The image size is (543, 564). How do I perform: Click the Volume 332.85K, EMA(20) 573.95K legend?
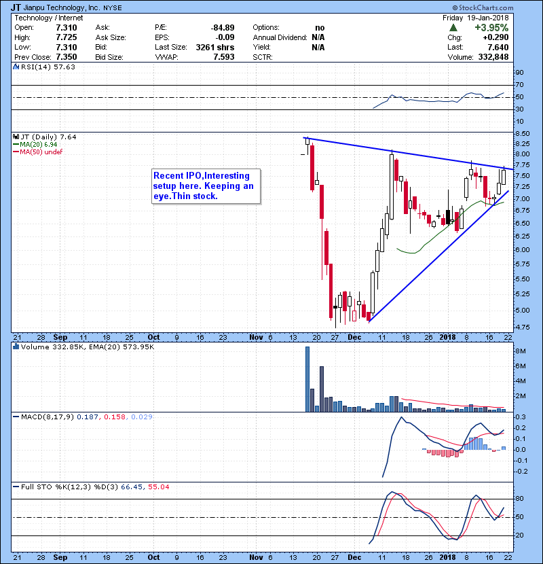88,347
